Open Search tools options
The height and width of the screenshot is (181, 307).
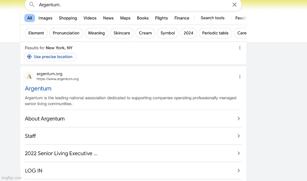[212, 18]
